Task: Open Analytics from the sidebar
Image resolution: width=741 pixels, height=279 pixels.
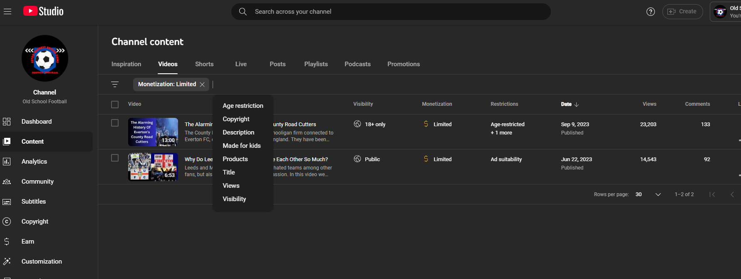Action: [47, 162]
